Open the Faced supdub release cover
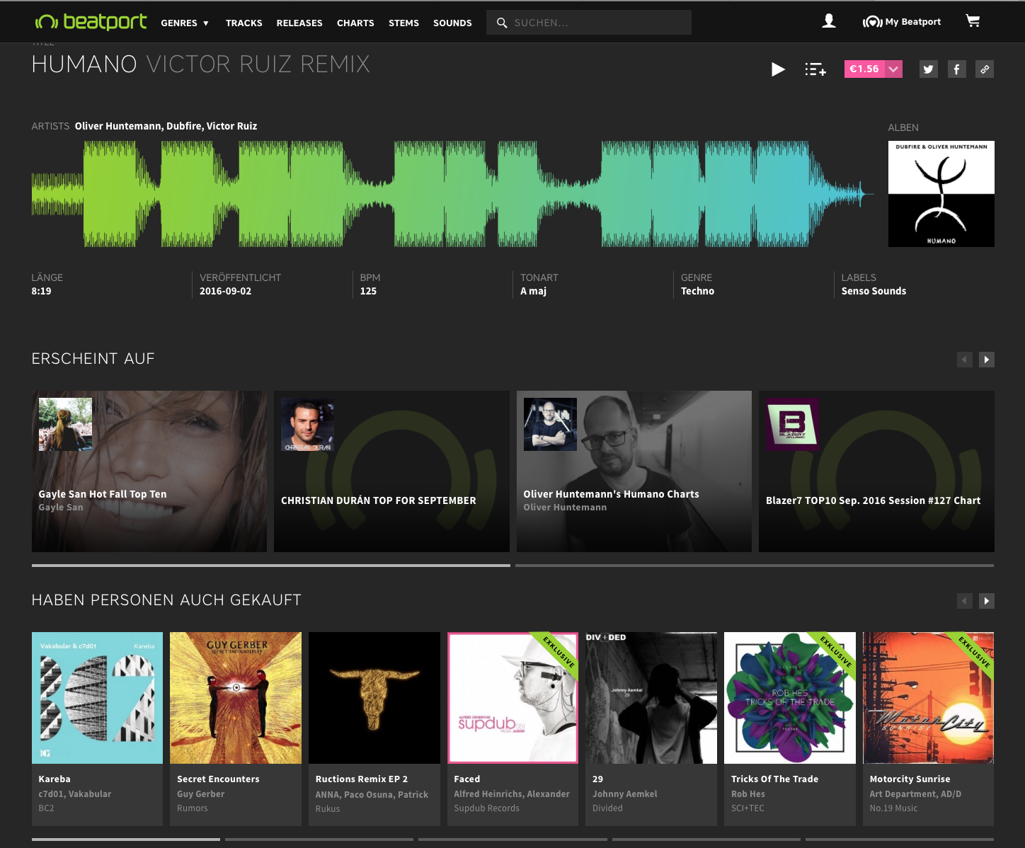This screenshot has height=848, width=1025. (513, 698)
